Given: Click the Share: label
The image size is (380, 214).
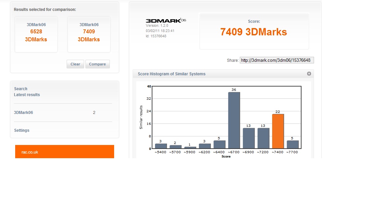Looking at the screenshot, I should tap(233, 60).
